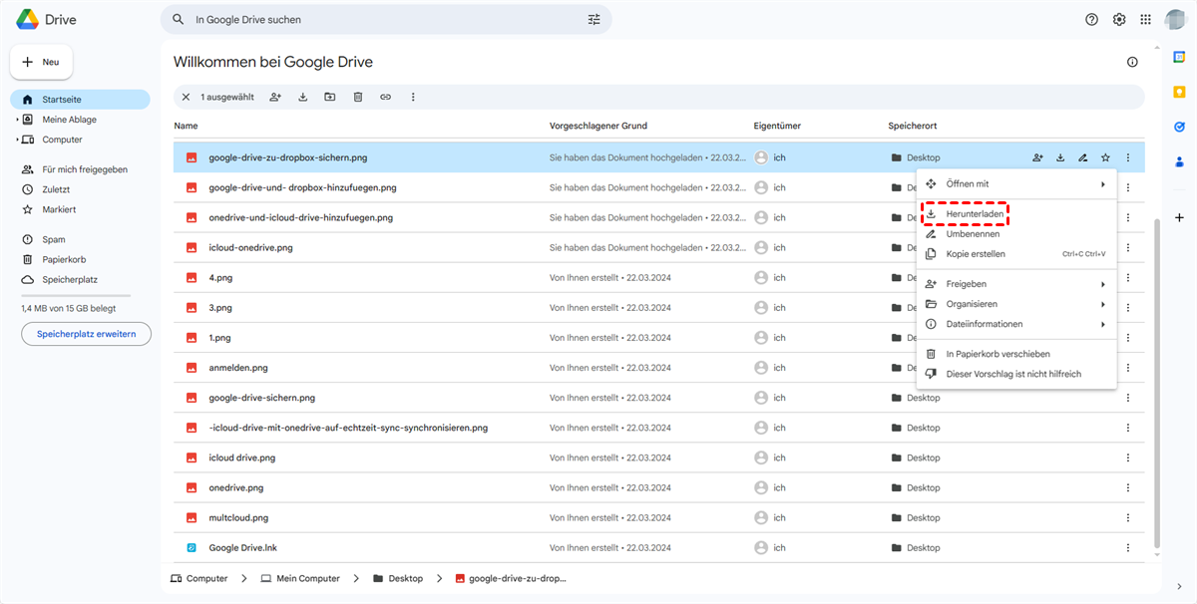
Task: Expand the Meine Ablage tree
Action: (x=17, y=120)
